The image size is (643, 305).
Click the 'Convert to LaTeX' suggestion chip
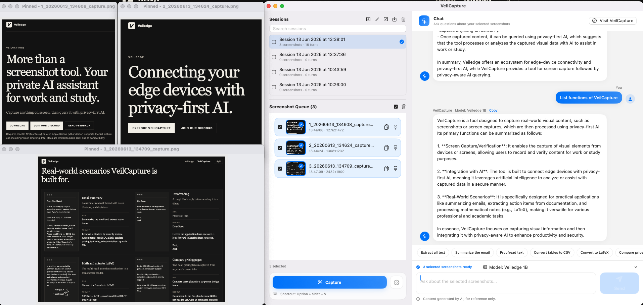594,253
